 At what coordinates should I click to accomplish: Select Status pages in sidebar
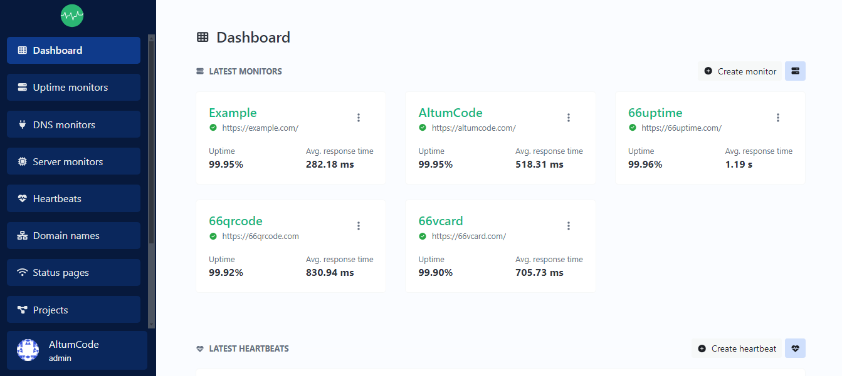tap(73, 273)
